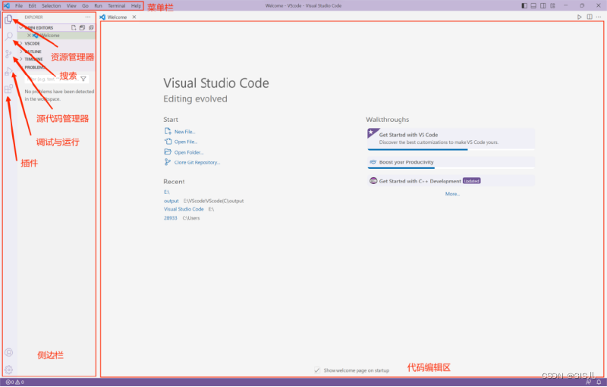This screenshot has width=607, height=387.
Task: Open the Run menu
Action: (98, 6)
